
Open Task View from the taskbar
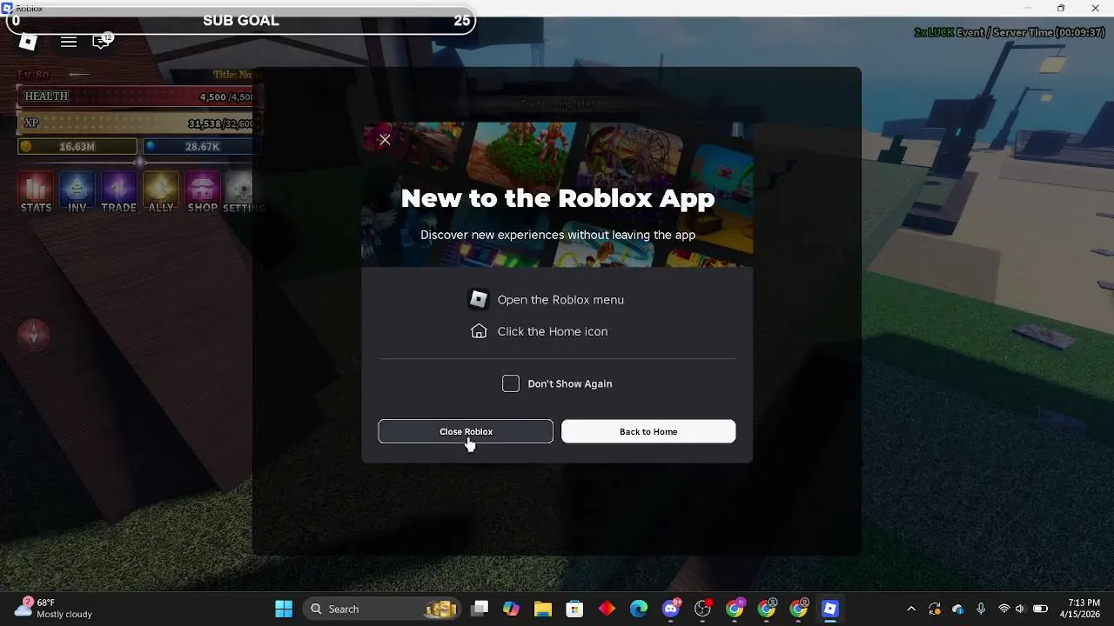coord(480,609)
